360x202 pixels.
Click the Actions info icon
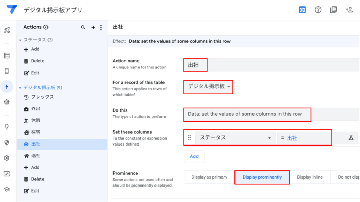(46, 27)
